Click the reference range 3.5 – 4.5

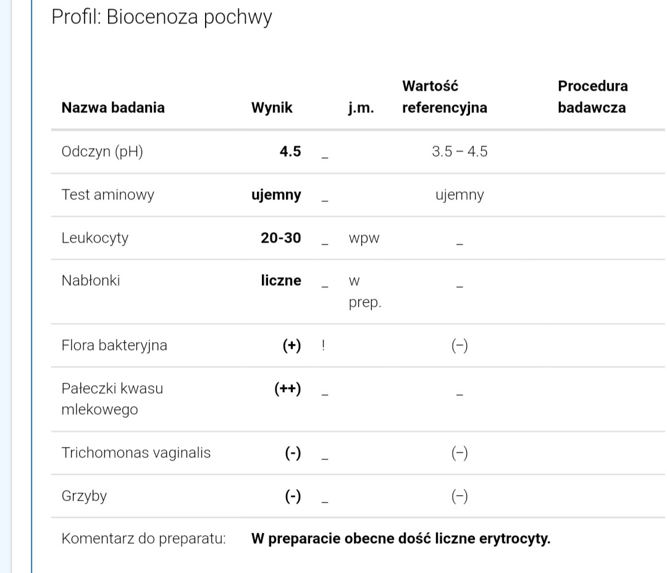(459, 152)
